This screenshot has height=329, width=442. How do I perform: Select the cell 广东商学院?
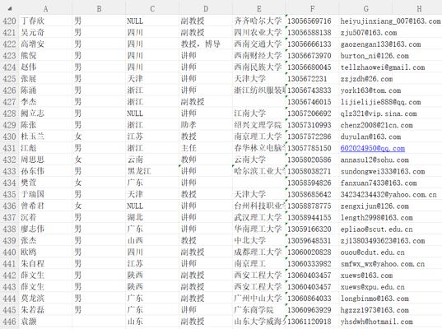pos(254,310)
